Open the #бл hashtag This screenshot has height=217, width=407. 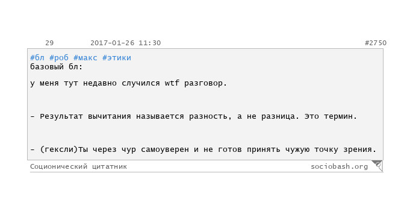[x=37, y=57]
